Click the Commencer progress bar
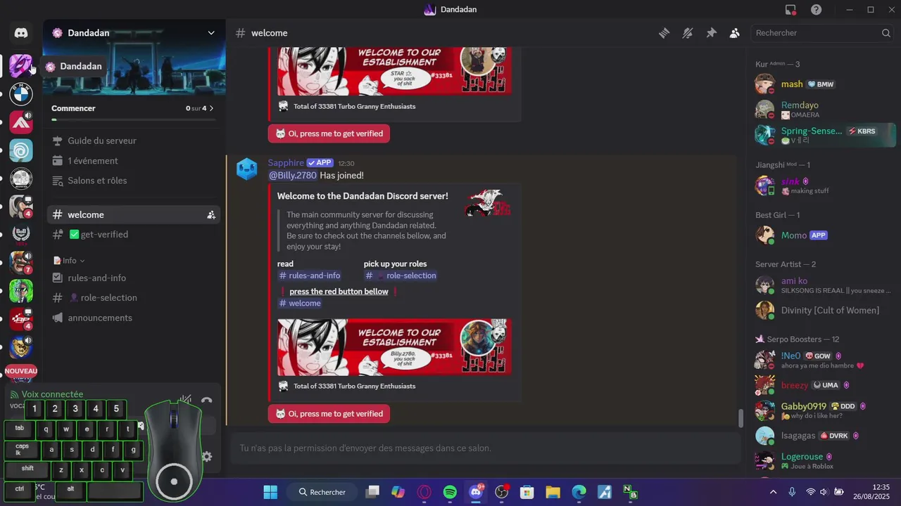This screenshot has height=506, width=901. (x=134, y=120)
